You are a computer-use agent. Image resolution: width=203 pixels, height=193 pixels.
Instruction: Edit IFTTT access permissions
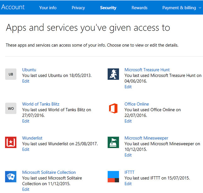128,184
